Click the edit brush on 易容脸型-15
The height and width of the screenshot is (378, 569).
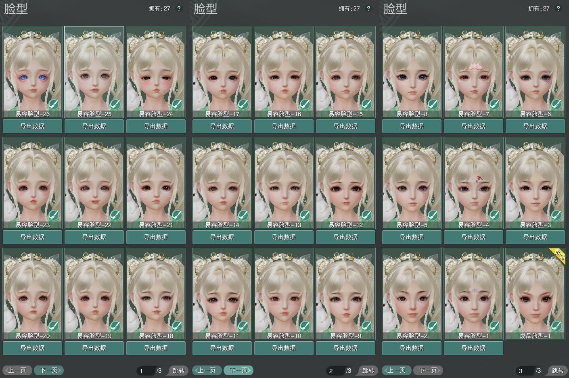366,104
